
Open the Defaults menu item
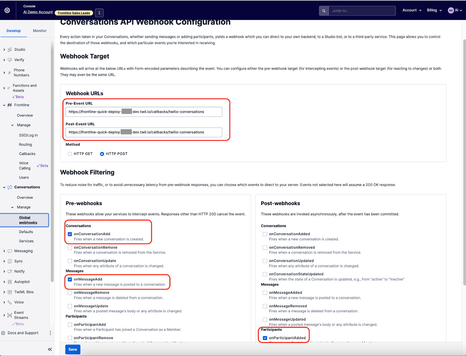(26, 232)
